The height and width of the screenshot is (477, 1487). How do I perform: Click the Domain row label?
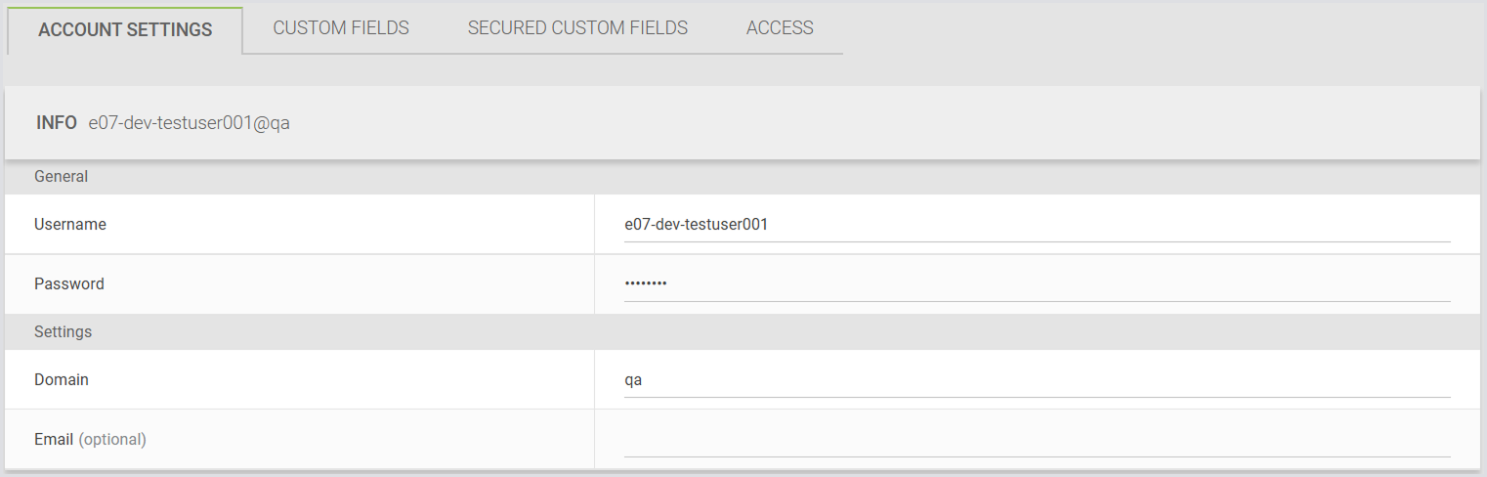(x=62, y=379)
